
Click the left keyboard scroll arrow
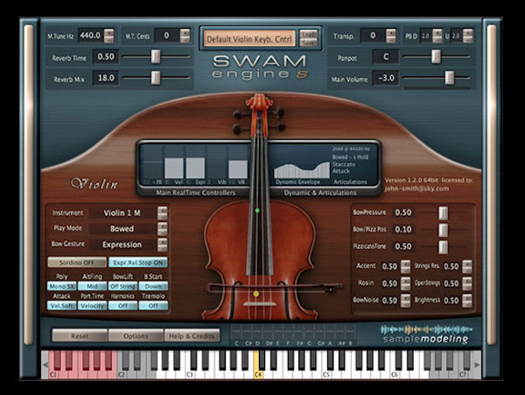[45, 365]
